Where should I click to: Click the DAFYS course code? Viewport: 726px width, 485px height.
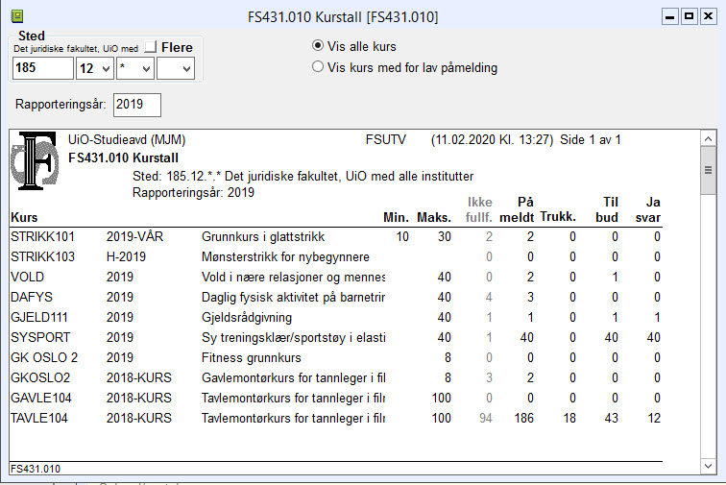click(32, 297)
